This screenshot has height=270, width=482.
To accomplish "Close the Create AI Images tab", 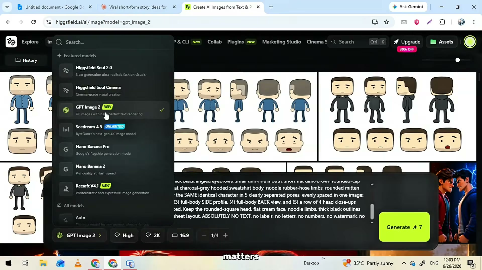I will (x=258, y=7).
